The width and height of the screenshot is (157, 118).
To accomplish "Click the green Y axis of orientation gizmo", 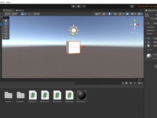I will tap(135, 21).
